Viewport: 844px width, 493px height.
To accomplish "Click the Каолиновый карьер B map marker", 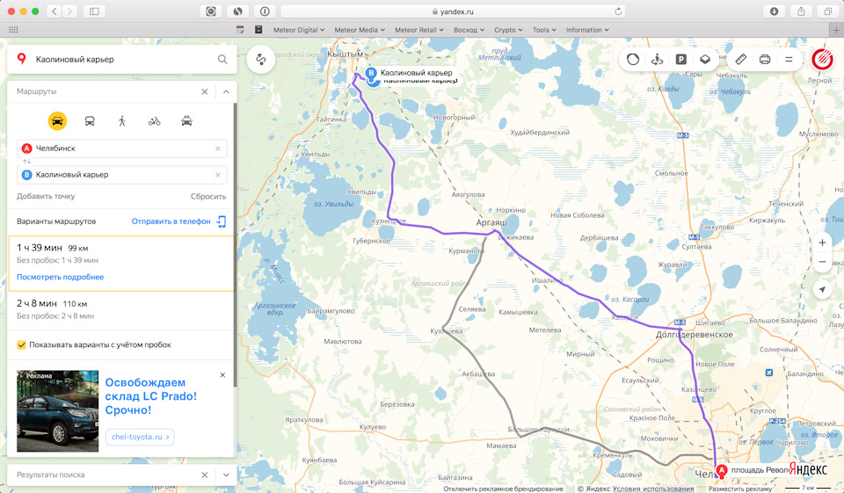I will pyautogui.click(x=371, y=73).
